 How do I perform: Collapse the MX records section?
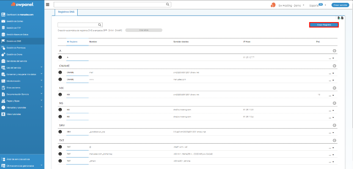click(334, 88)
